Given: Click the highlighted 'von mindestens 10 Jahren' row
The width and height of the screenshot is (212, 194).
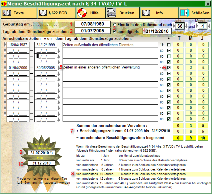Looking at the screenshot, I should tap(144, 174).
